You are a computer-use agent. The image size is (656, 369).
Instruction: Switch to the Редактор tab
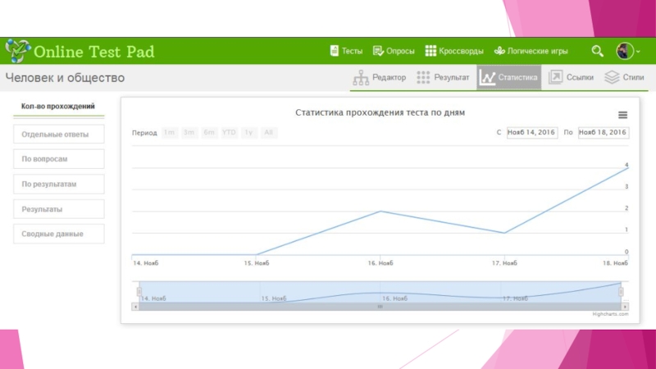(x=379, y=78)
